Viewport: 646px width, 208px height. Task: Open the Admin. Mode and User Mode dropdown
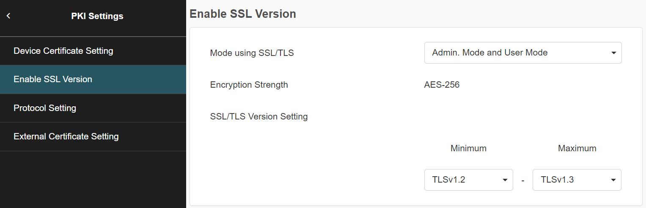click(x=522, y=53)
